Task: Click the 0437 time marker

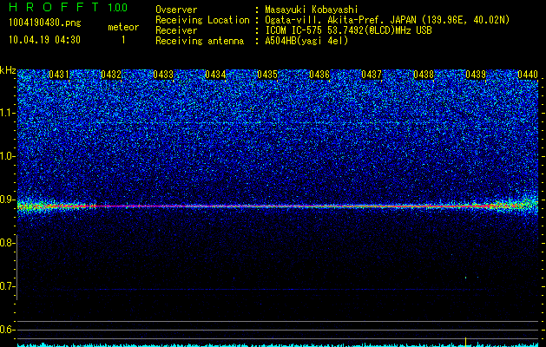Action: [x=372, y=75]
